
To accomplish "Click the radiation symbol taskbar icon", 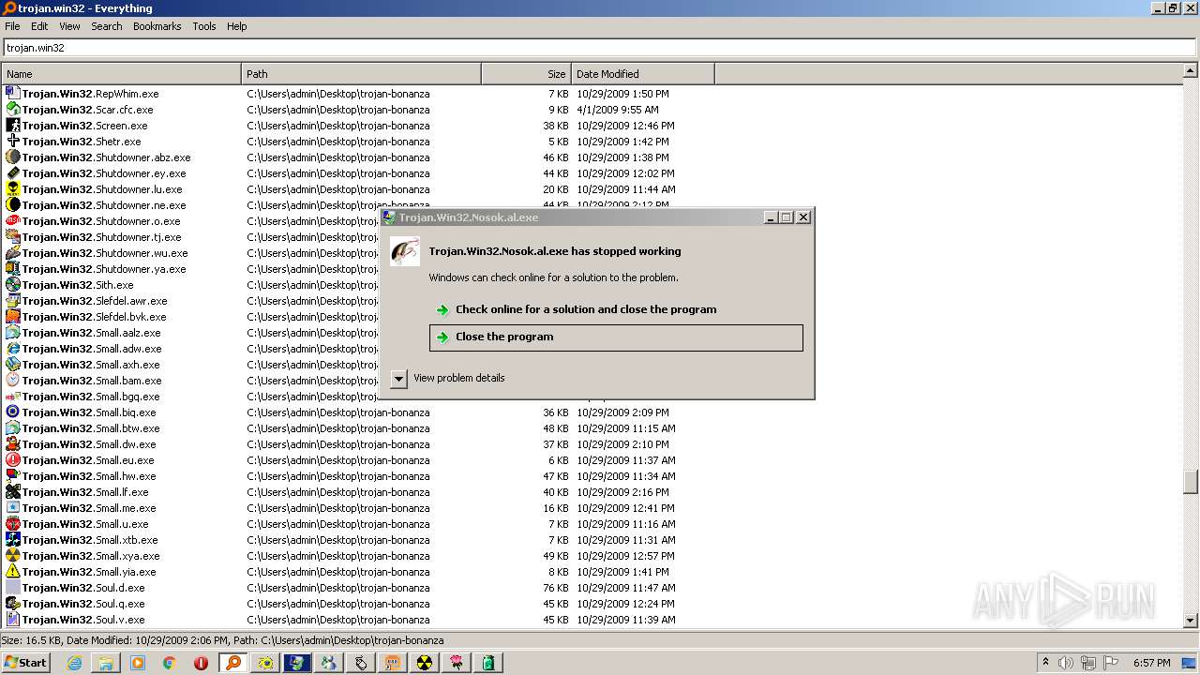I will pyautogui.click(x=425, y=663).
